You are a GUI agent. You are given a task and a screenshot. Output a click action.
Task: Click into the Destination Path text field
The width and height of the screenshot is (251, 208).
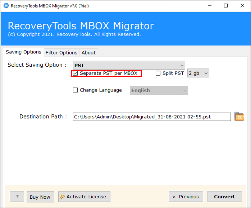(x=152, y=117)
